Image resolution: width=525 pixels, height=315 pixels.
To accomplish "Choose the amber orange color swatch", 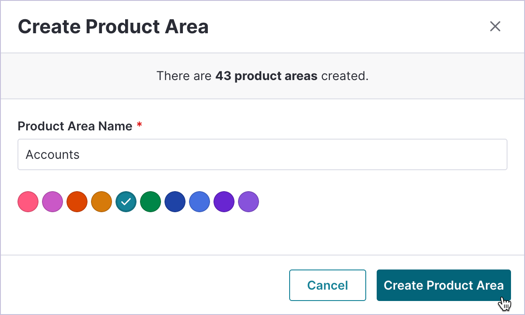I will point(101,202).
